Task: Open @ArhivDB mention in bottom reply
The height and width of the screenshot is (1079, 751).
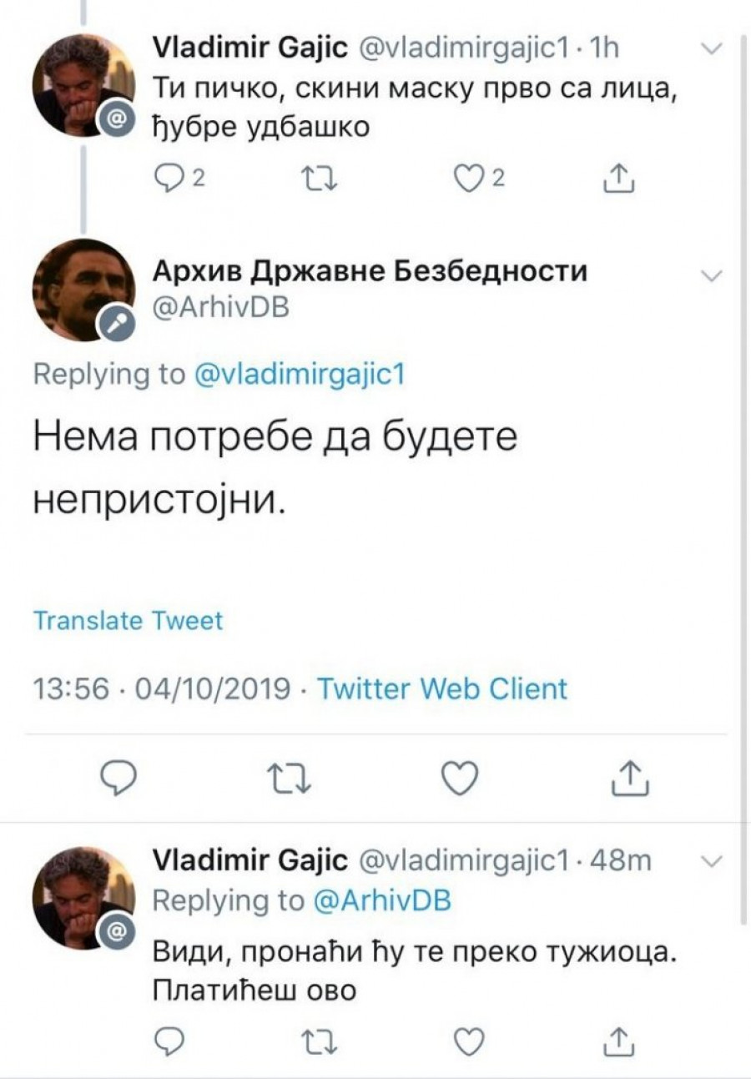Action: tap(382, 900)
